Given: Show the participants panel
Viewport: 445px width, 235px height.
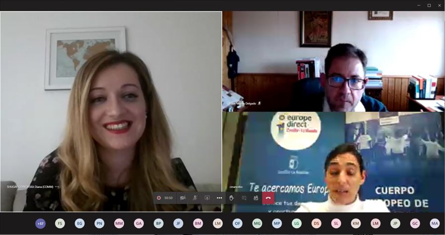Looking at the screenshot, I should (256, 198).
